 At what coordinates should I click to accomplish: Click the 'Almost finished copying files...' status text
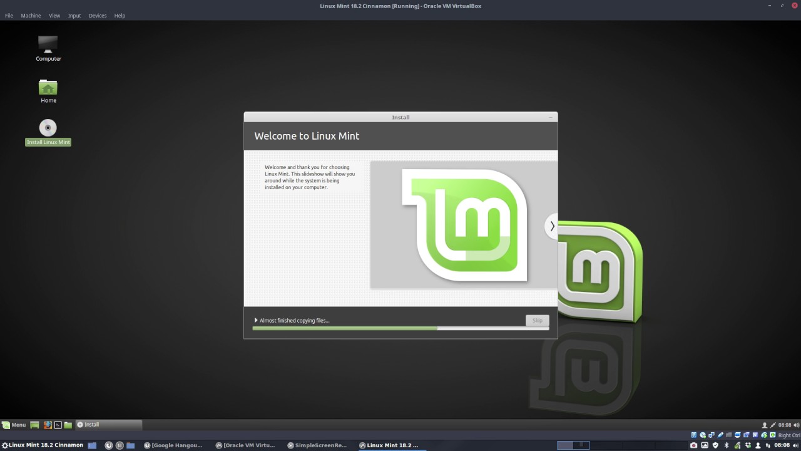(x=294, y=321)
